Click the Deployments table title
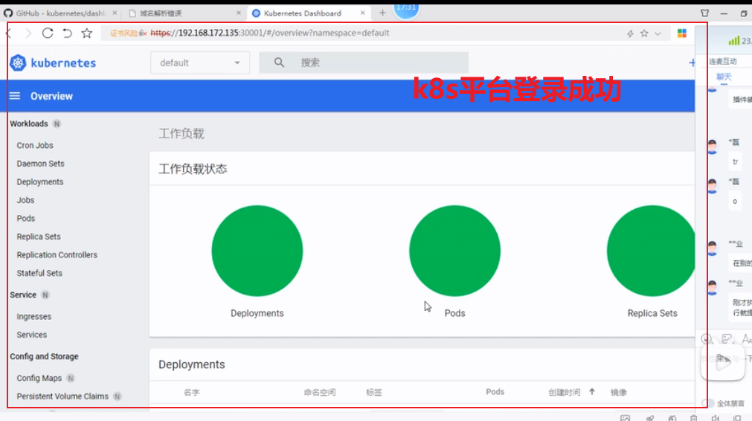The height and width of the screenshot is (421, 752). coord(192,364)
